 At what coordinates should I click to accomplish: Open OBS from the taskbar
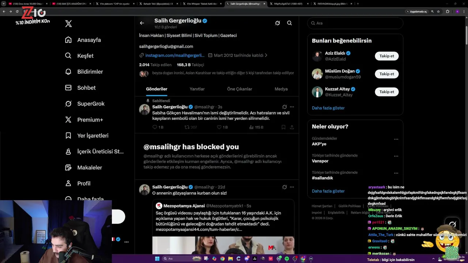coord(295,259)
